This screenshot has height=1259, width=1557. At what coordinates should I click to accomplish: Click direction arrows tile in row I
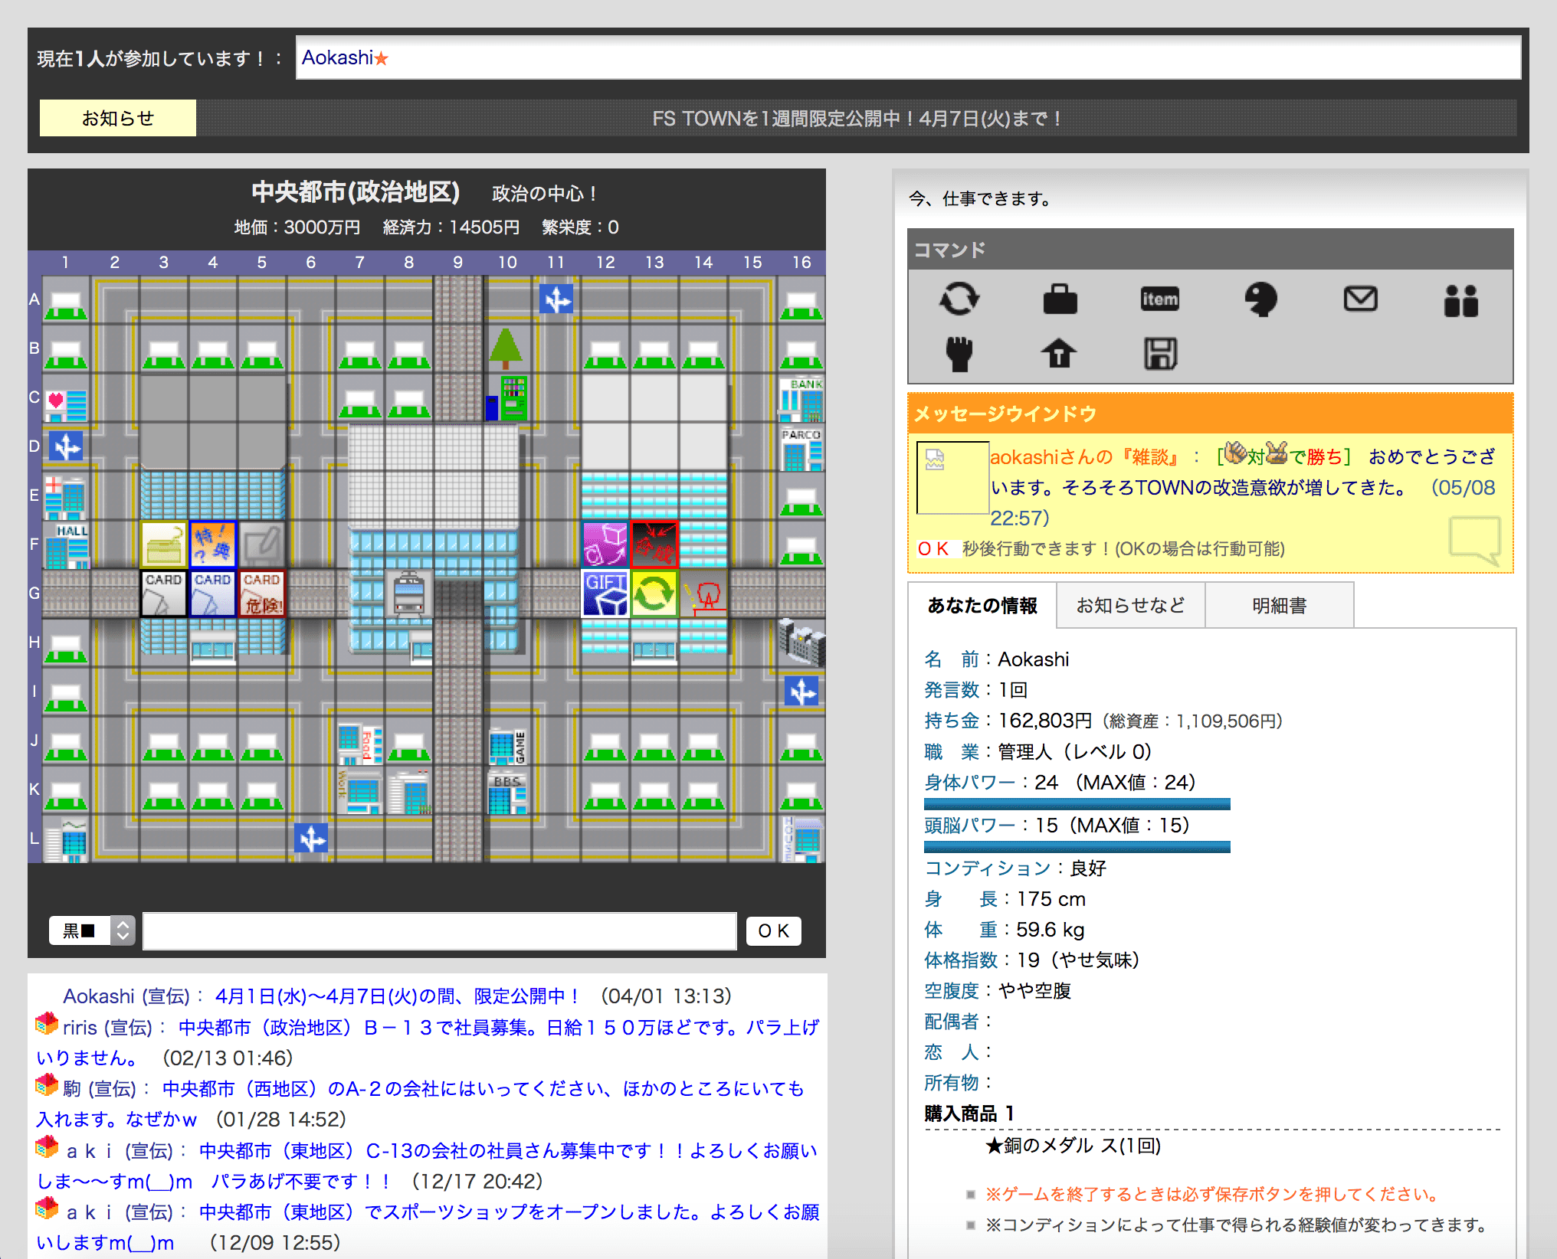point(801,692)
